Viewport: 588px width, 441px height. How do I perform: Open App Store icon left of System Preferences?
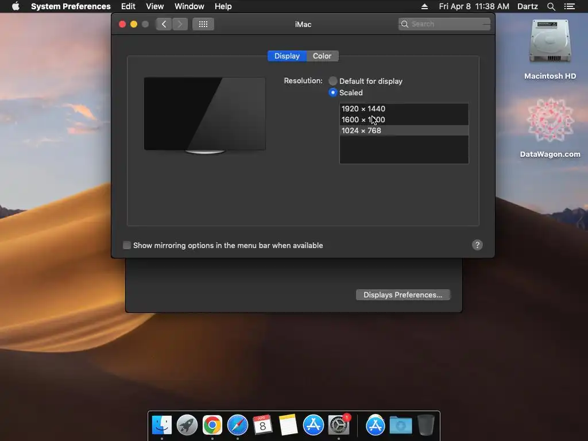[313, 425]
